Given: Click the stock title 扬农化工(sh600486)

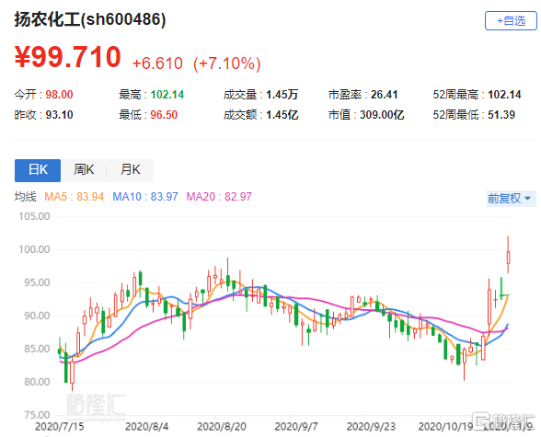Looking at the screenshot, I should click(90, 19).
